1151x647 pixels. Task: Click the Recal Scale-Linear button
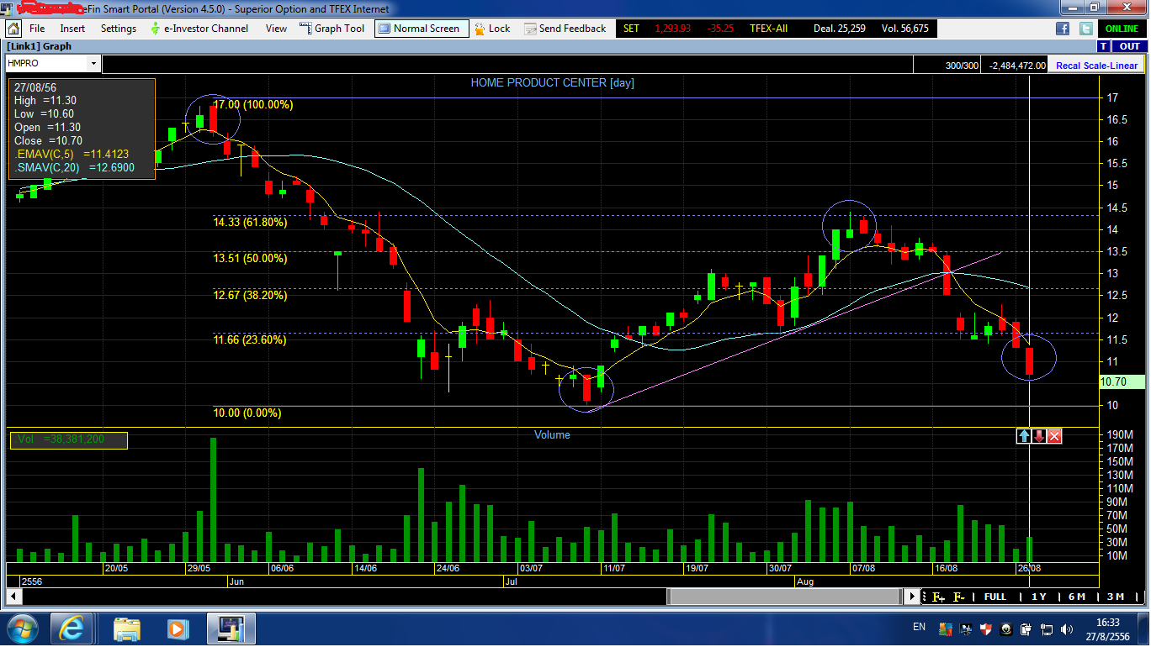click(1096, 65)
